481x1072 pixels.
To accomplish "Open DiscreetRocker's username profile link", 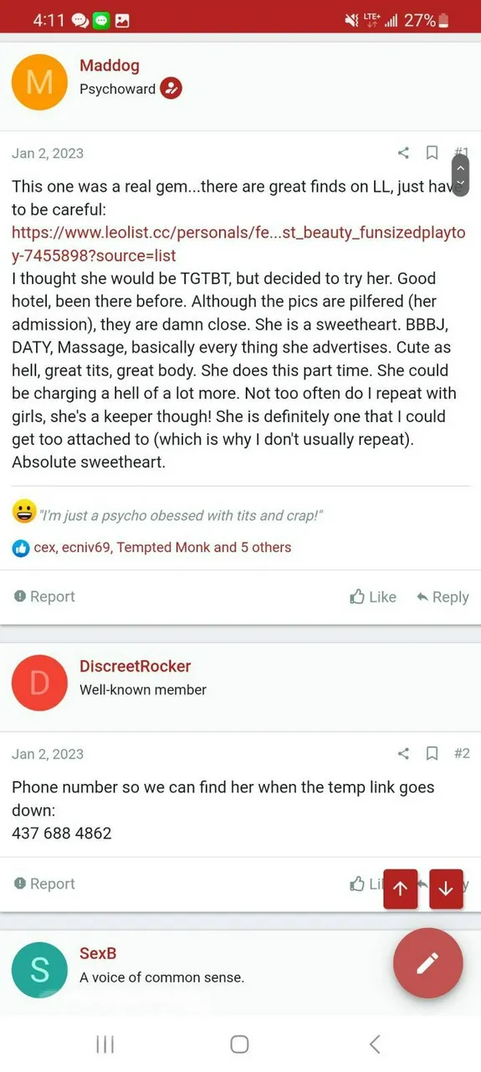I will tap(136, 666).
